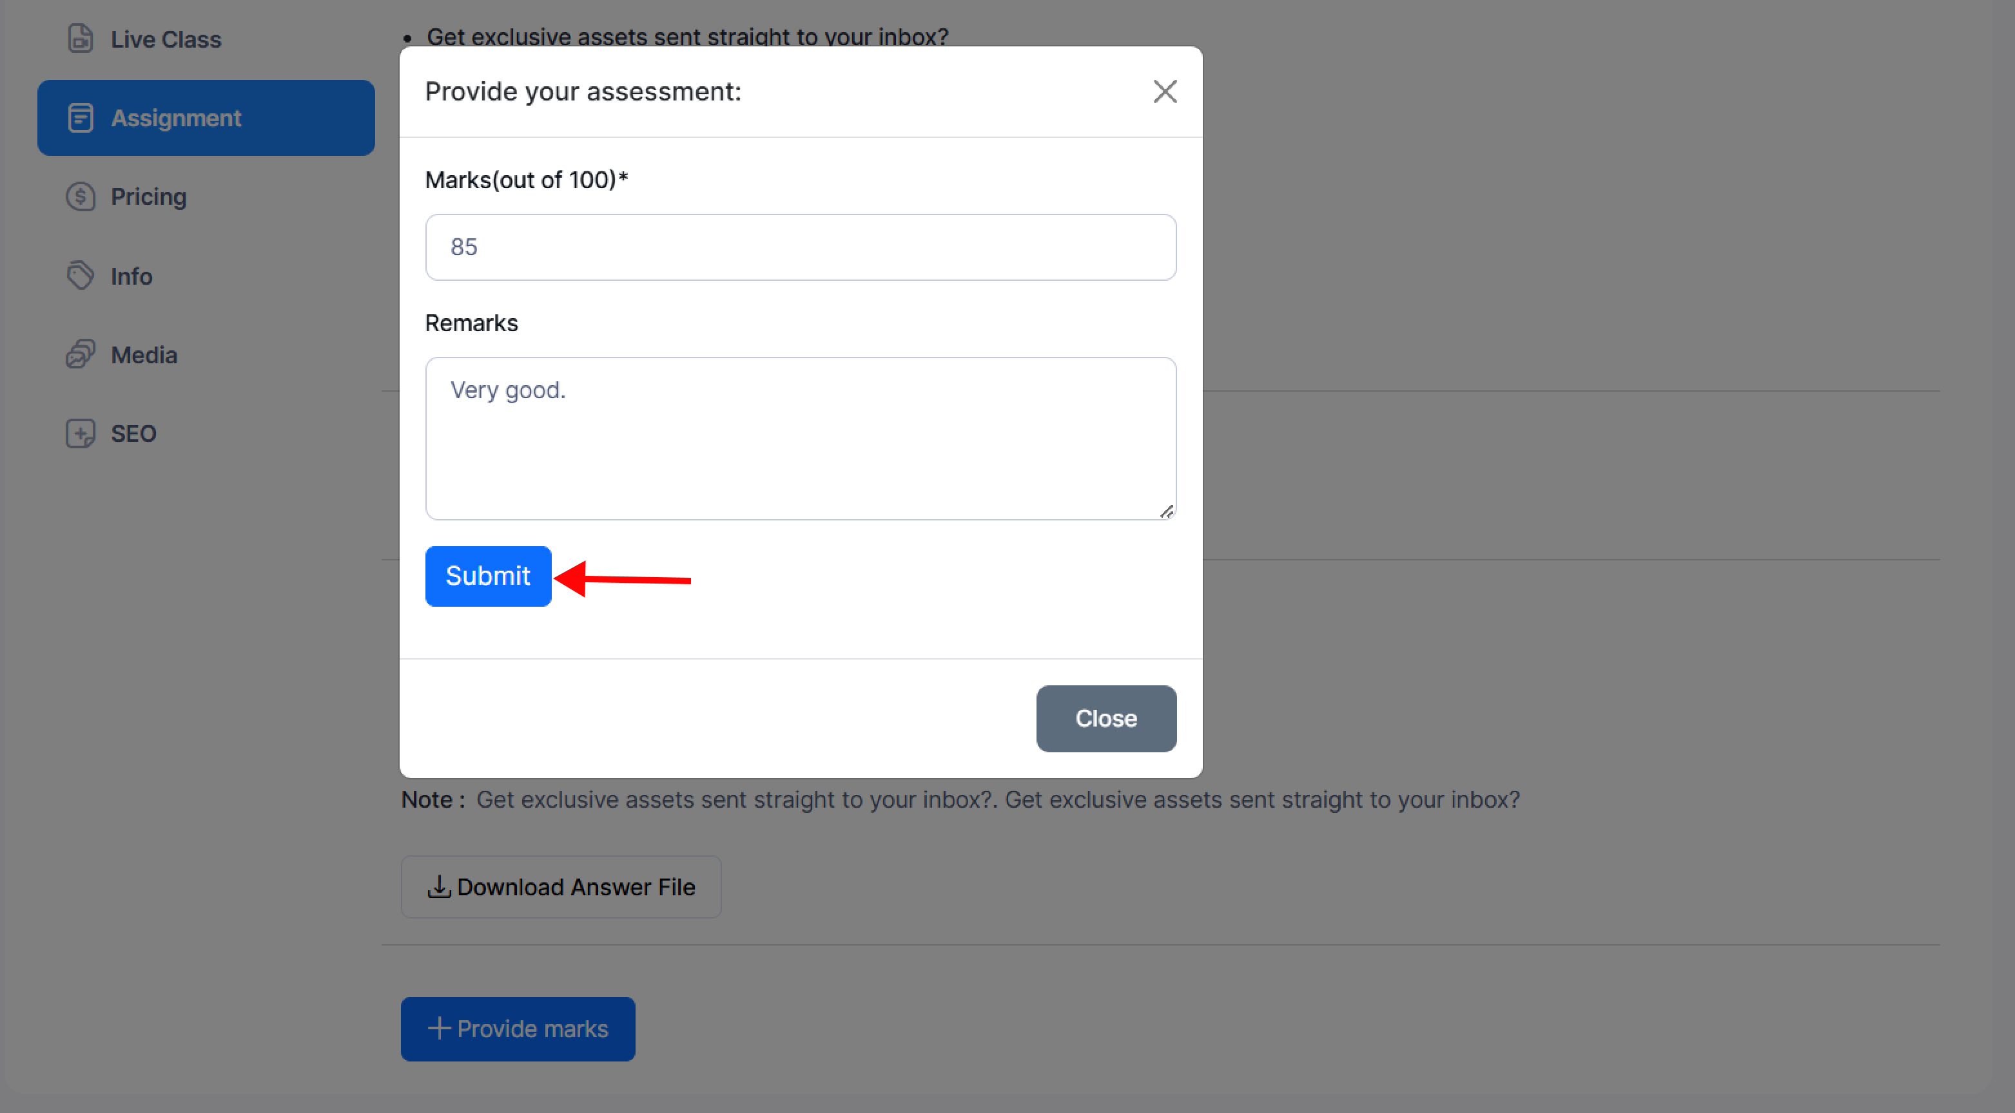Submit the assessment marks

click(x=488, y=576)
